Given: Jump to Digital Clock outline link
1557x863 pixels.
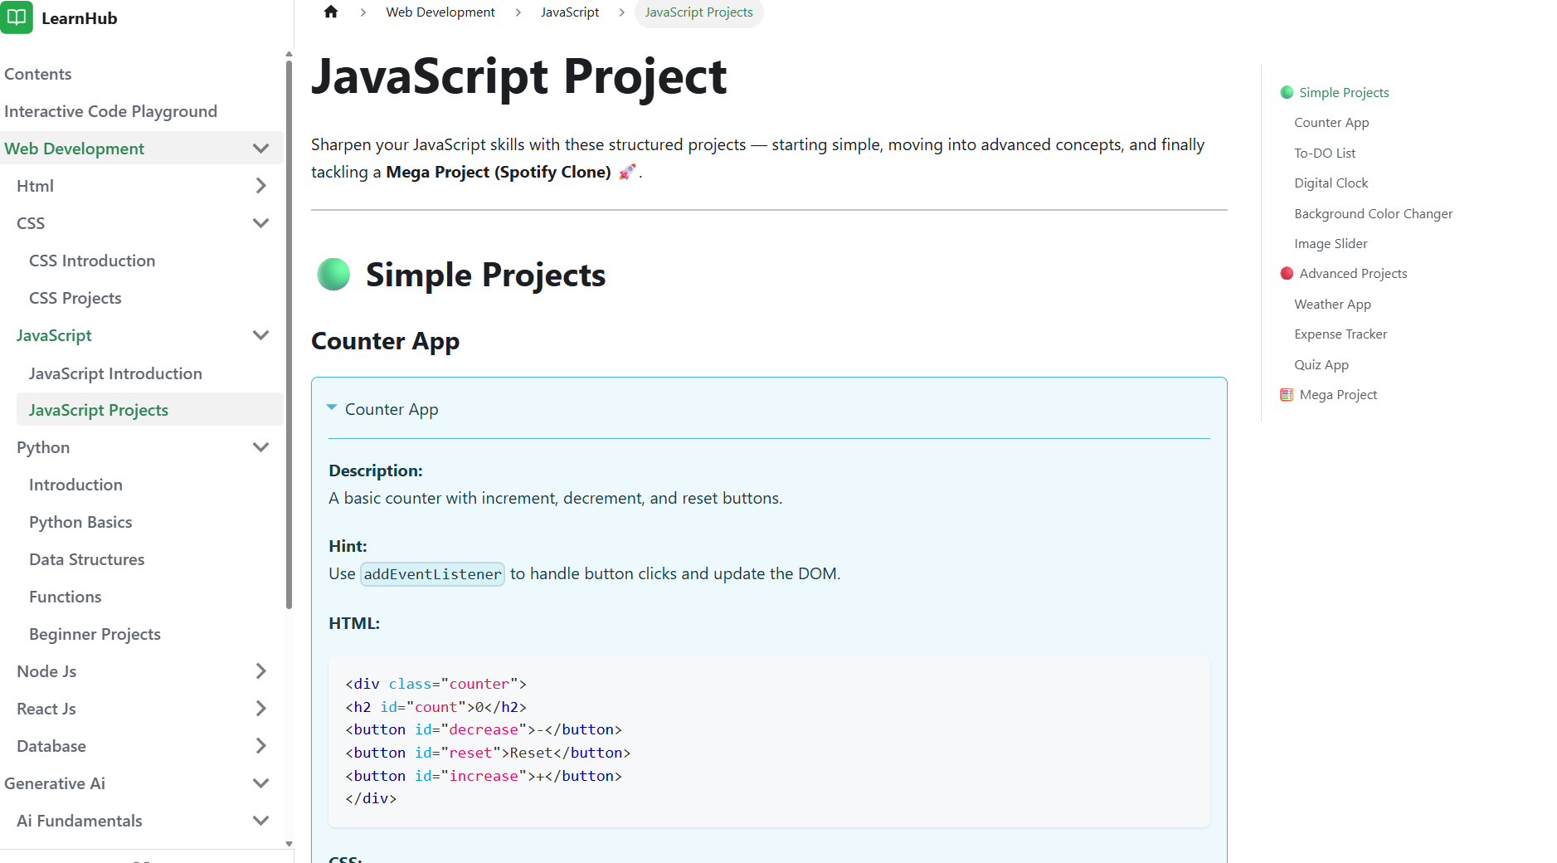Looking at the screenshot, I should click(1331, 183).
